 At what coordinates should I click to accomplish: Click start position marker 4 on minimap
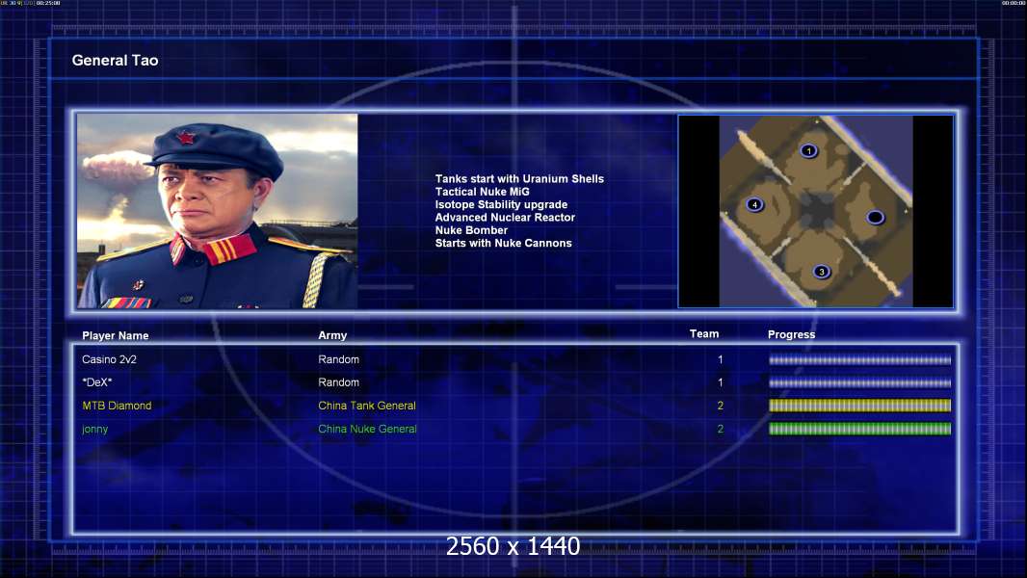point(754,205)
